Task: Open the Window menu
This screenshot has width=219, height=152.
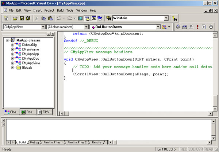Action: (82, 11)
